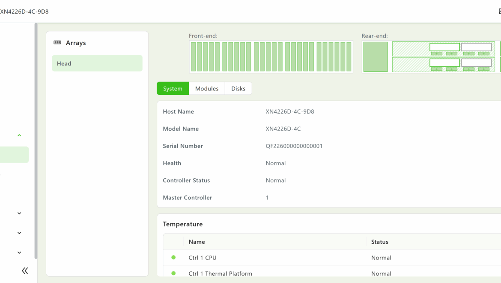Viewport: 501px width, 283px height.
Task: Select the first disk slot in Front-end
Action: (194, 57)
